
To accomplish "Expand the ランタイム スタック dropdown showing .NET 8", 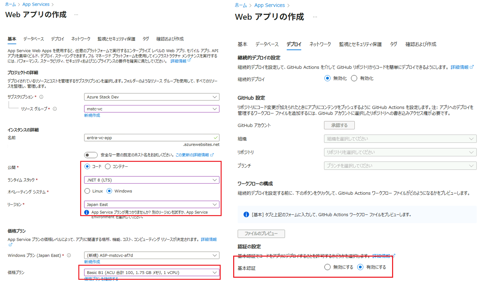I will pos(151,180).
